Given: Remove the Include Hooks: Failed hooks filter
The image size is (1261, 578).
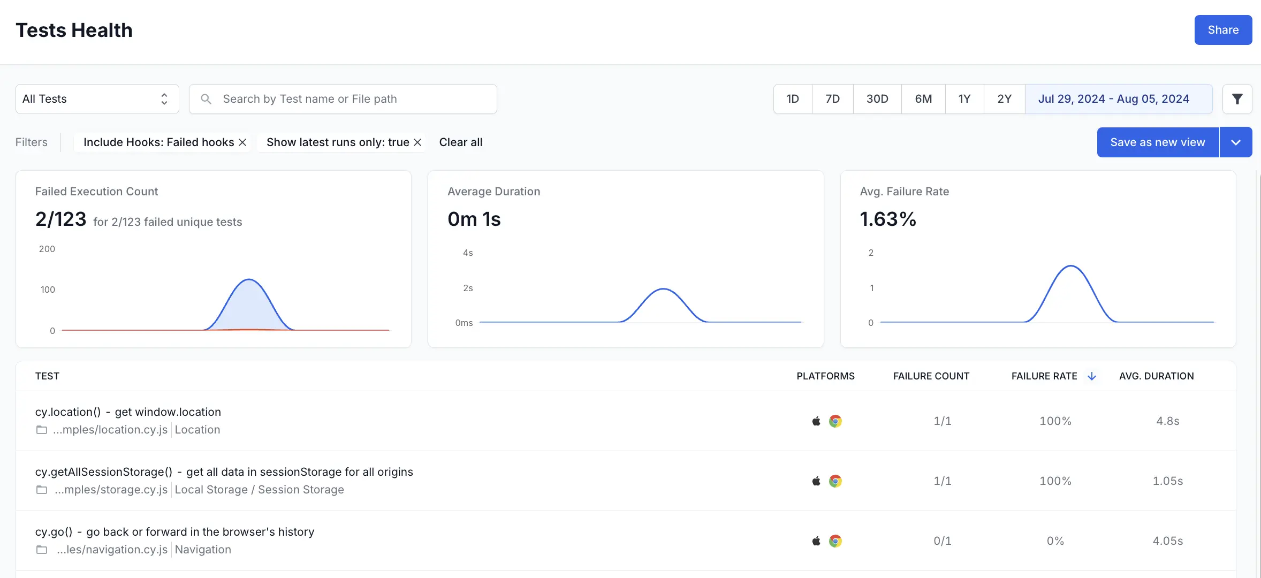Looking at the screenshot, I should pyautogui.click(x=242, y=142).
